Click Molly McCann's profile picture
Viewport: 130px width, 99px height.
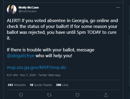click(12, 9)
